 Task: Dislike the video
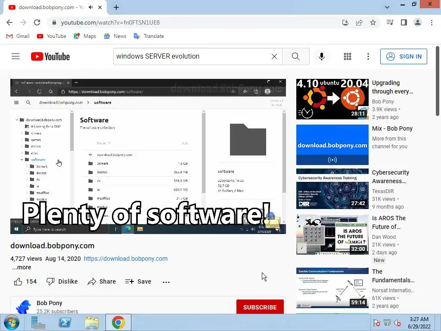(62, 281)
